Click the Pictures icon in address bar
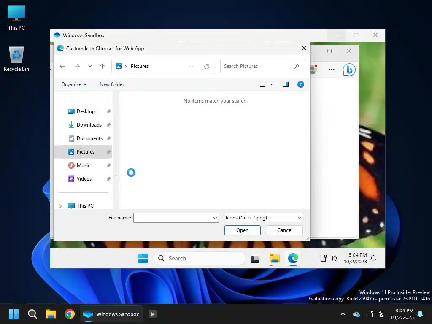The width and height of the screenshot is (432, 324). pos(119,66)
